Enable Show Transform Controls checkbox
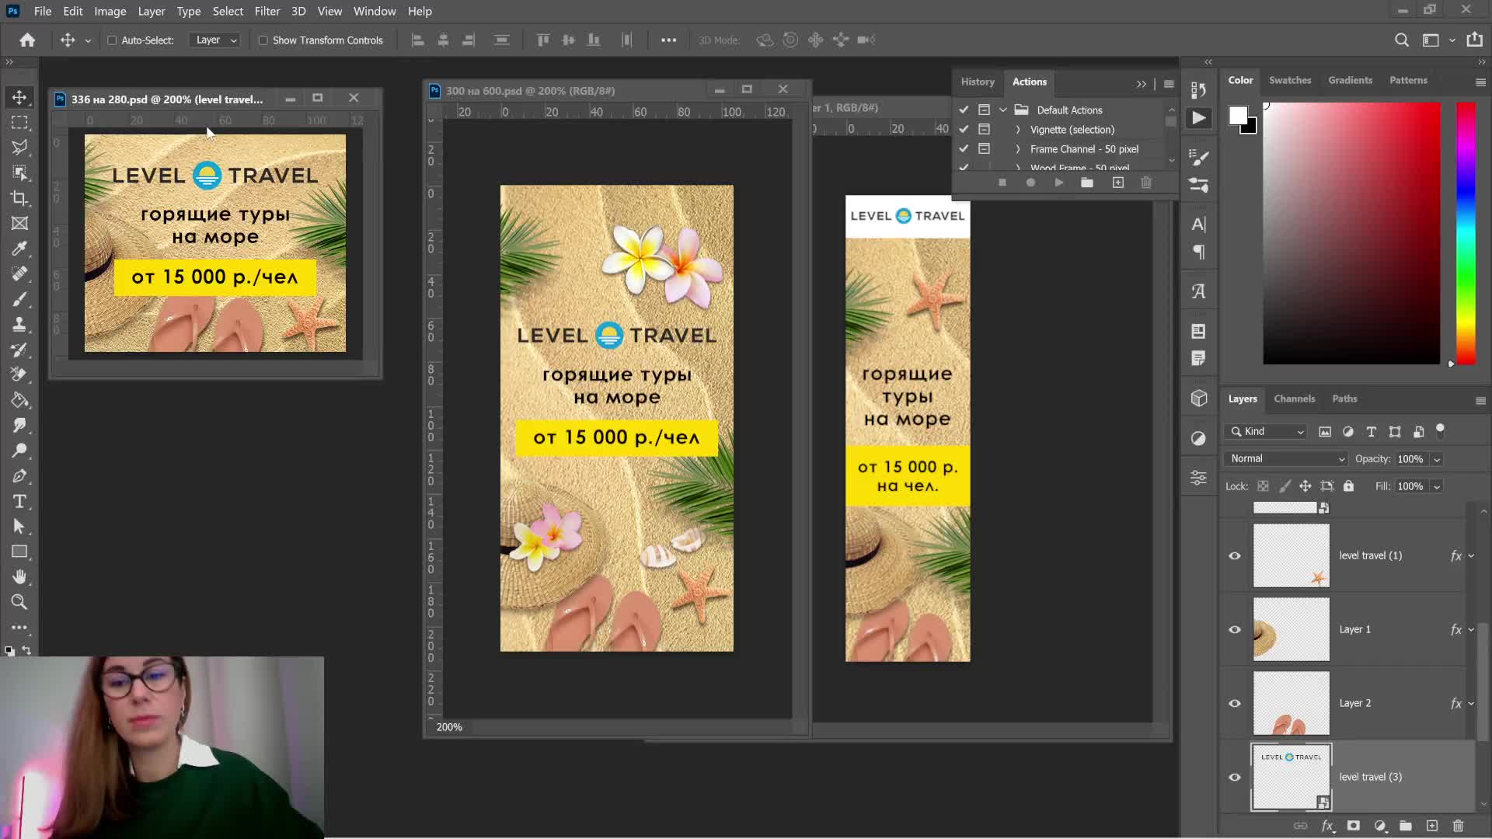 [x=263, y=40]
